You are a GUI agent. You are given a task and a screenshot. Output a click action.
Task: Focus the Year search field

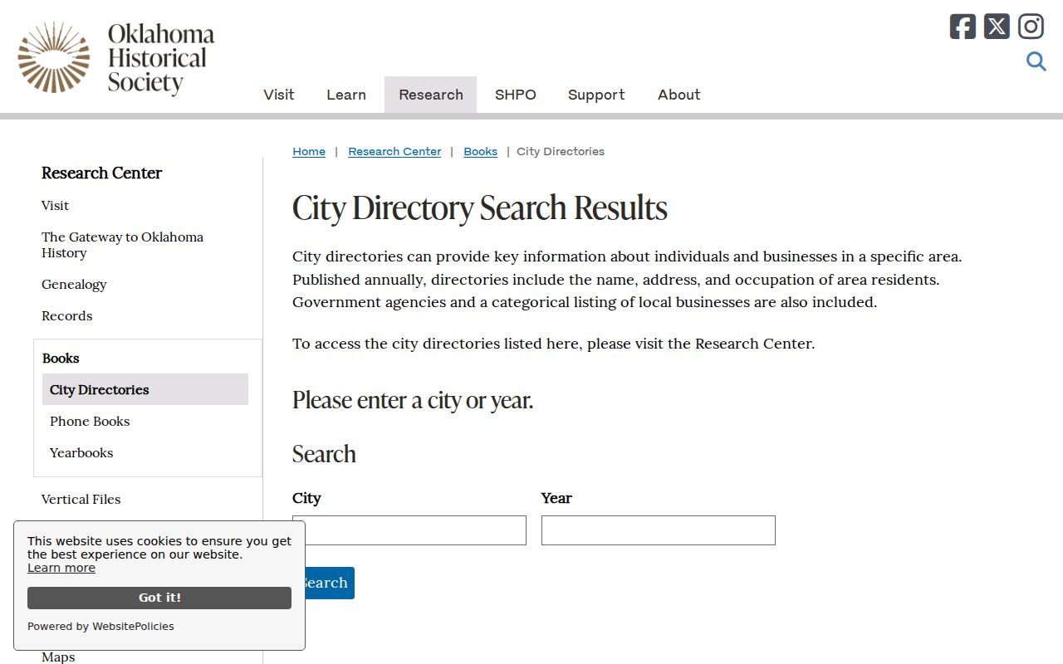659,530
